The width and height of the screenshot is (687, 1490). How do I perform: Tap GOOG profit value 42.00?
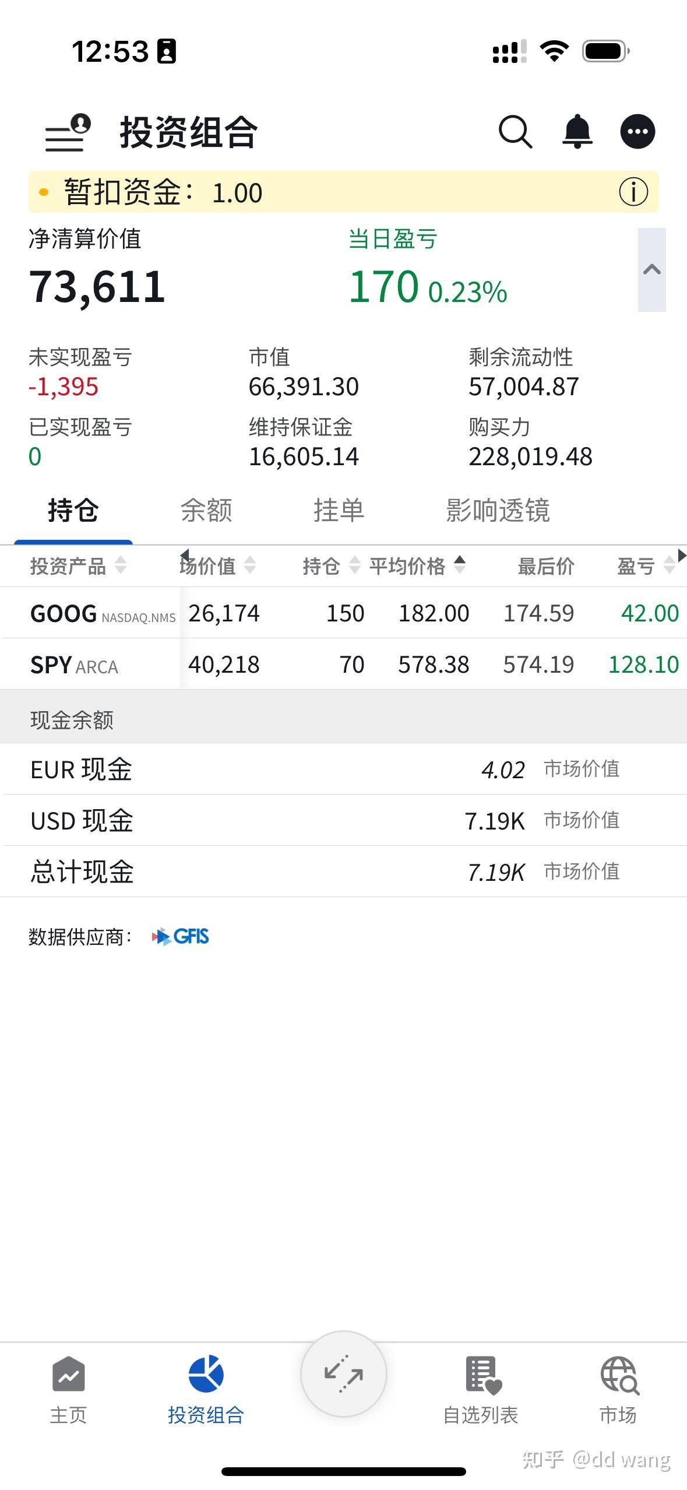tap(650, 613)
